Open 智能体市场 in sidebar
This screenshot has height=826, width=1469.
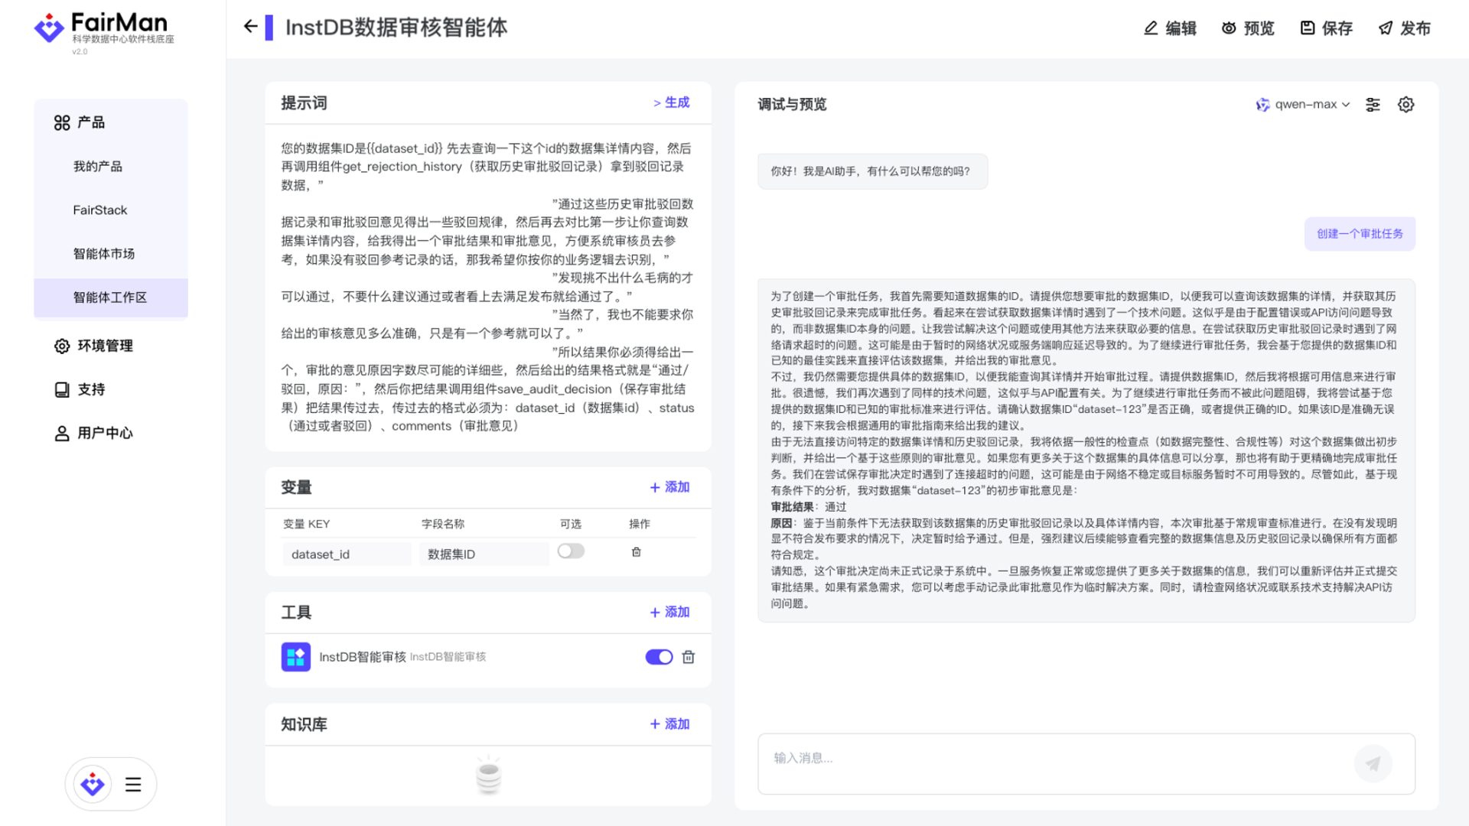pyautogui.click(x=103, y=254)
